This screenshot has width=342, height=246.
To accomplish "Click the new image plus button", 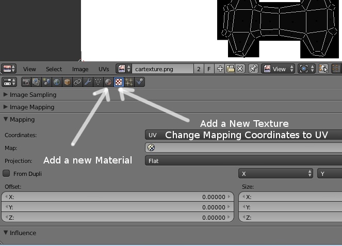I will tap(220, 69).
